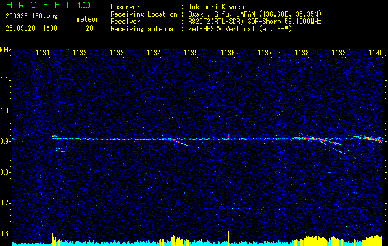Screen dimensions: 388x246
Task: Click the 1140 time axis marker
Action: click(376, 52)
